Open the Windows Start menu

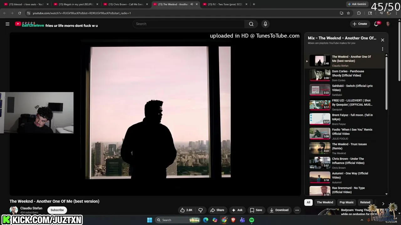pyautogui.click(x=149, y=220)
